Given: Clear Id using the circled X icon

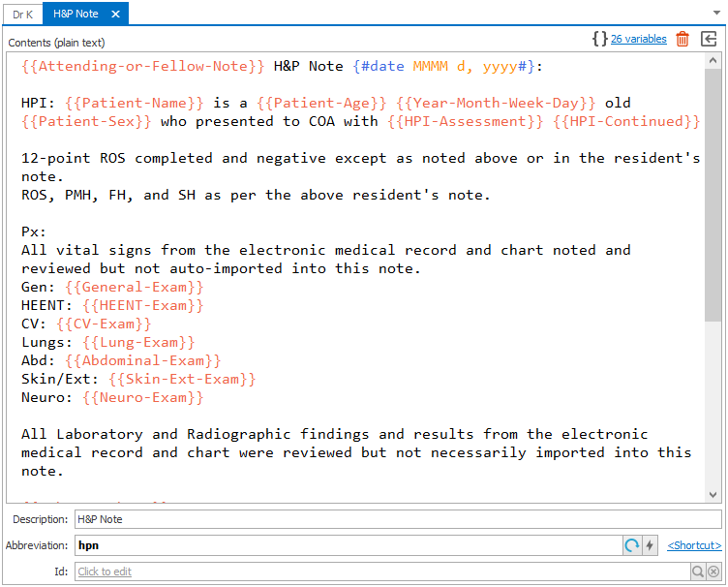Looking at the screenshot, I should [x=713, y=572].
